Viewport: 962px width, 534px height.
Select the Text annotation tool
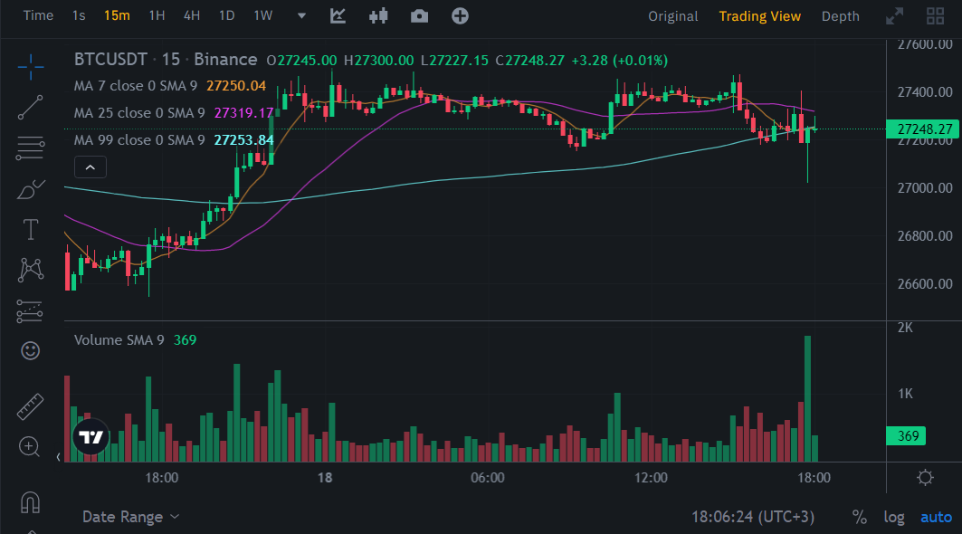[30, 230]
